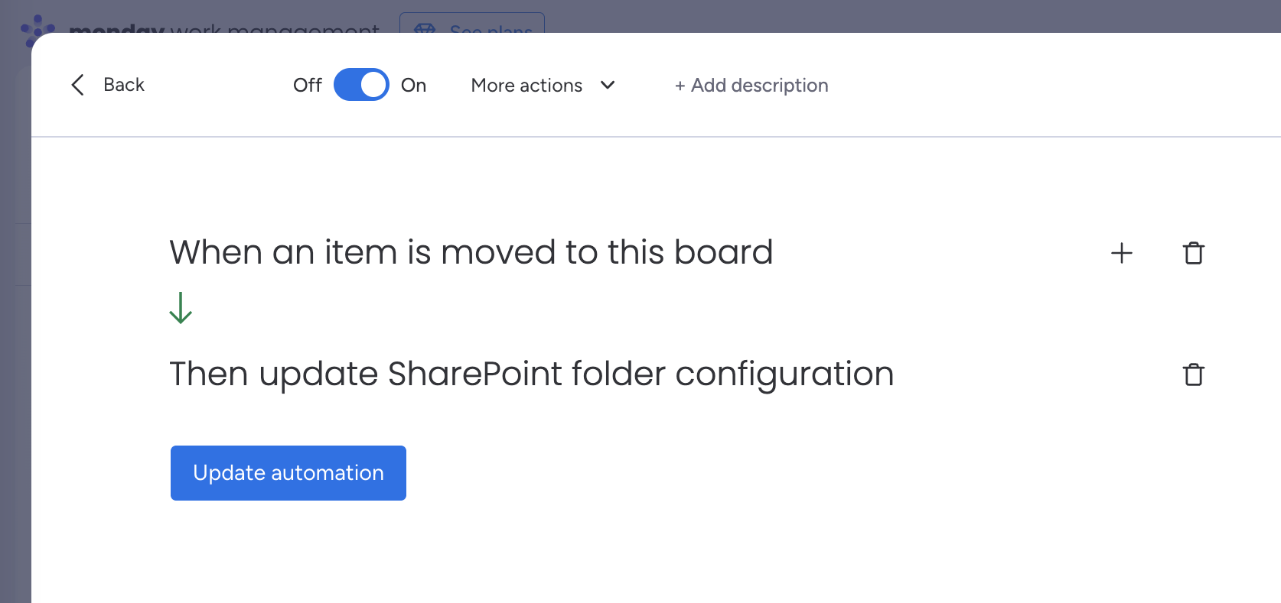Open the See plans button
The image size is (1281, 603).
[x=472, y=24]
